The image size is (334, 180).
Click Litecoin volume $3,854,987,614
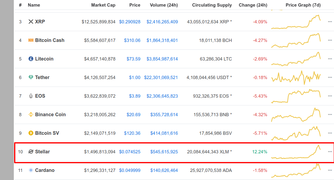(162, 59)
